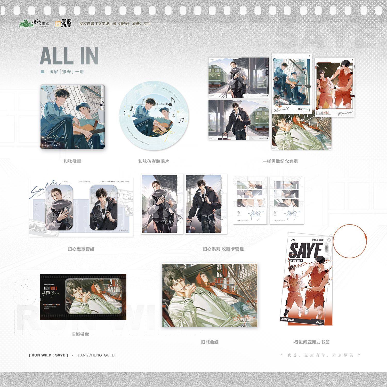Image resolution: width=387 pixels, height=387 pixels.
Task: Click the 和弦徽章 caption
Action: coord(72,161)
